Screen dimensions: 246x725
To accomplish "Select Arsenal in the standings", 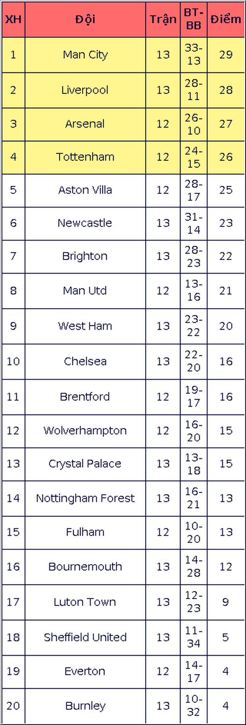I will pos(85,124).
